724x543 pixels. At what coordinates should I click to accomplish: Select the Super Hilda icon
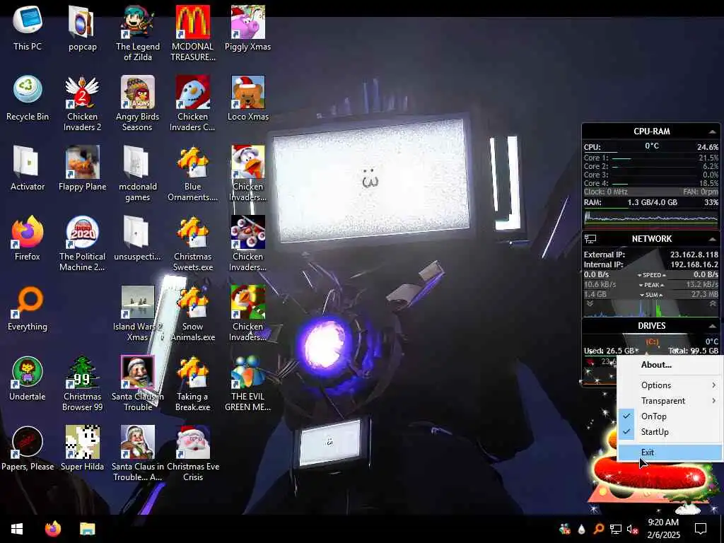click(x=82, y=448)
